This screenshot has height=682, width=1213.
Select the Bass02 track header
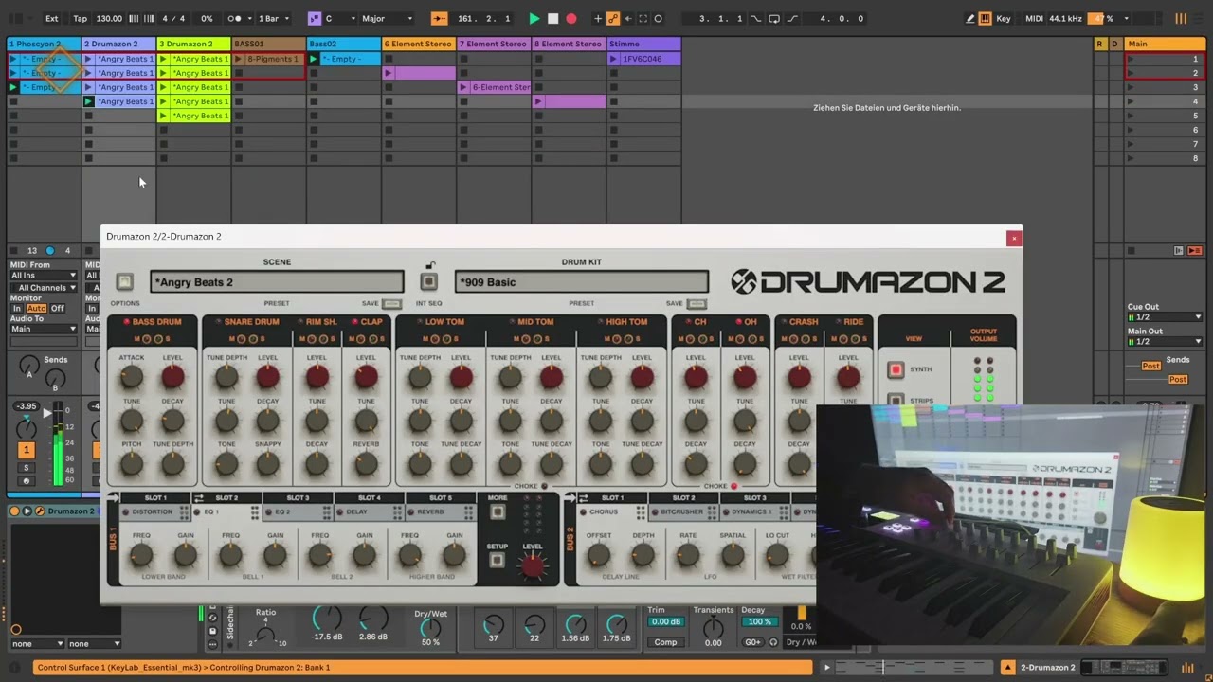click(344, 44)
